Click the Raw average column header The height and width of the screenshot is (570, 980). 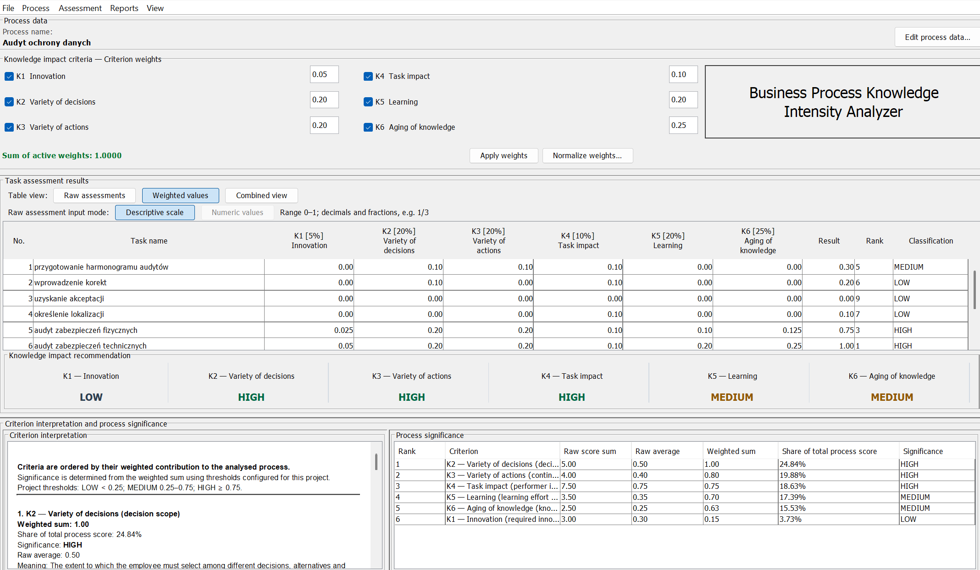pyautogui.click(x=667, y=451)
